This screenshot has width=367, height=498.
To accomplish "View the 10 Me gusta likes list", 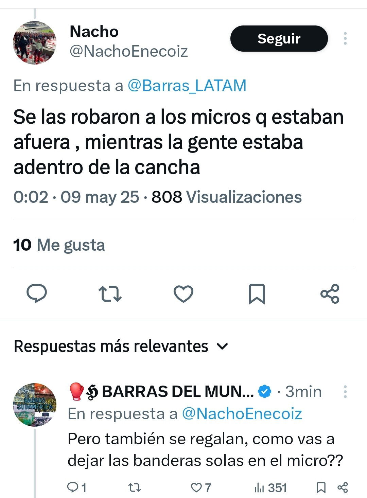I will pyautogui.click(x=59, y=245).
